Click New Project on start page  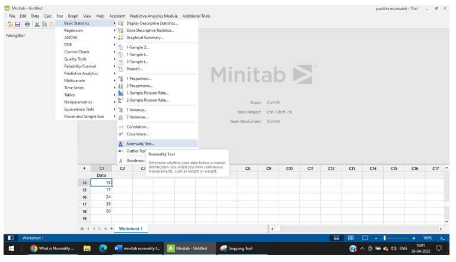pos(264,112)
